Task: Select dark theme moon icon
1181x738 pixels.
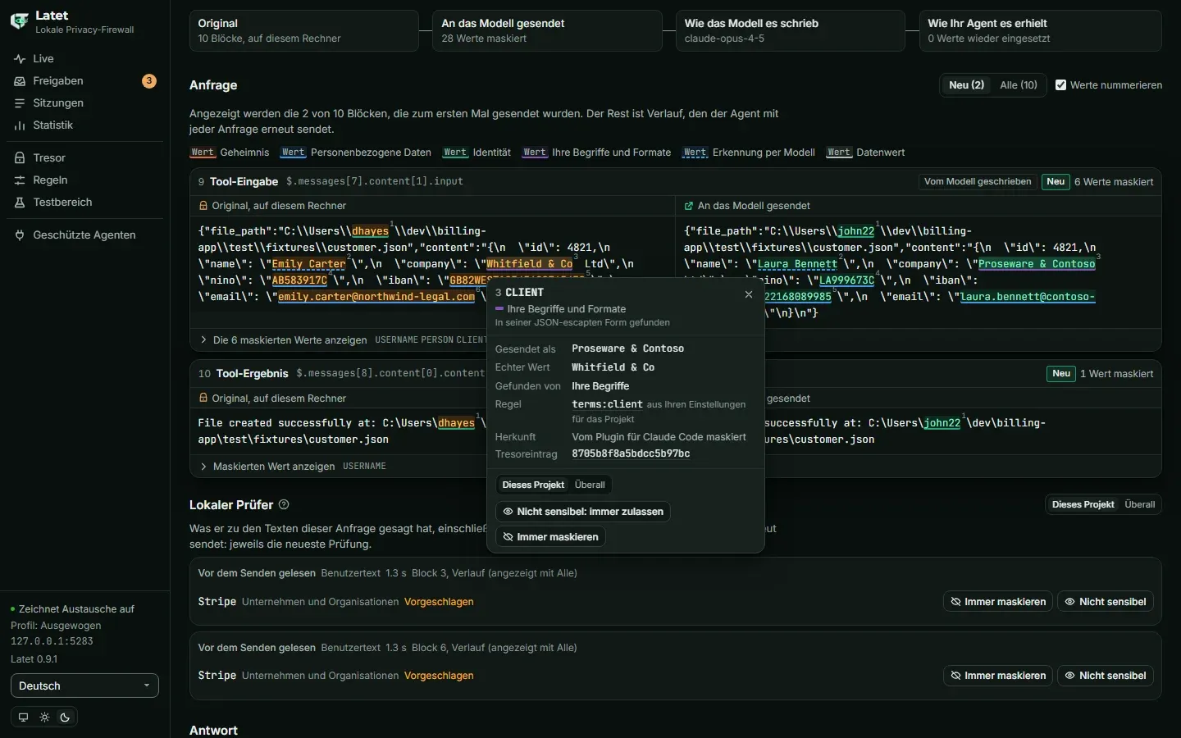Action: click(x=66, y=717)
